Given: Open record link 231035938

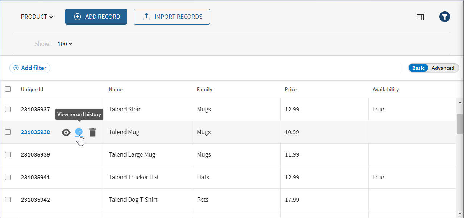Looking at the screenshot, I should coord(35,132).
